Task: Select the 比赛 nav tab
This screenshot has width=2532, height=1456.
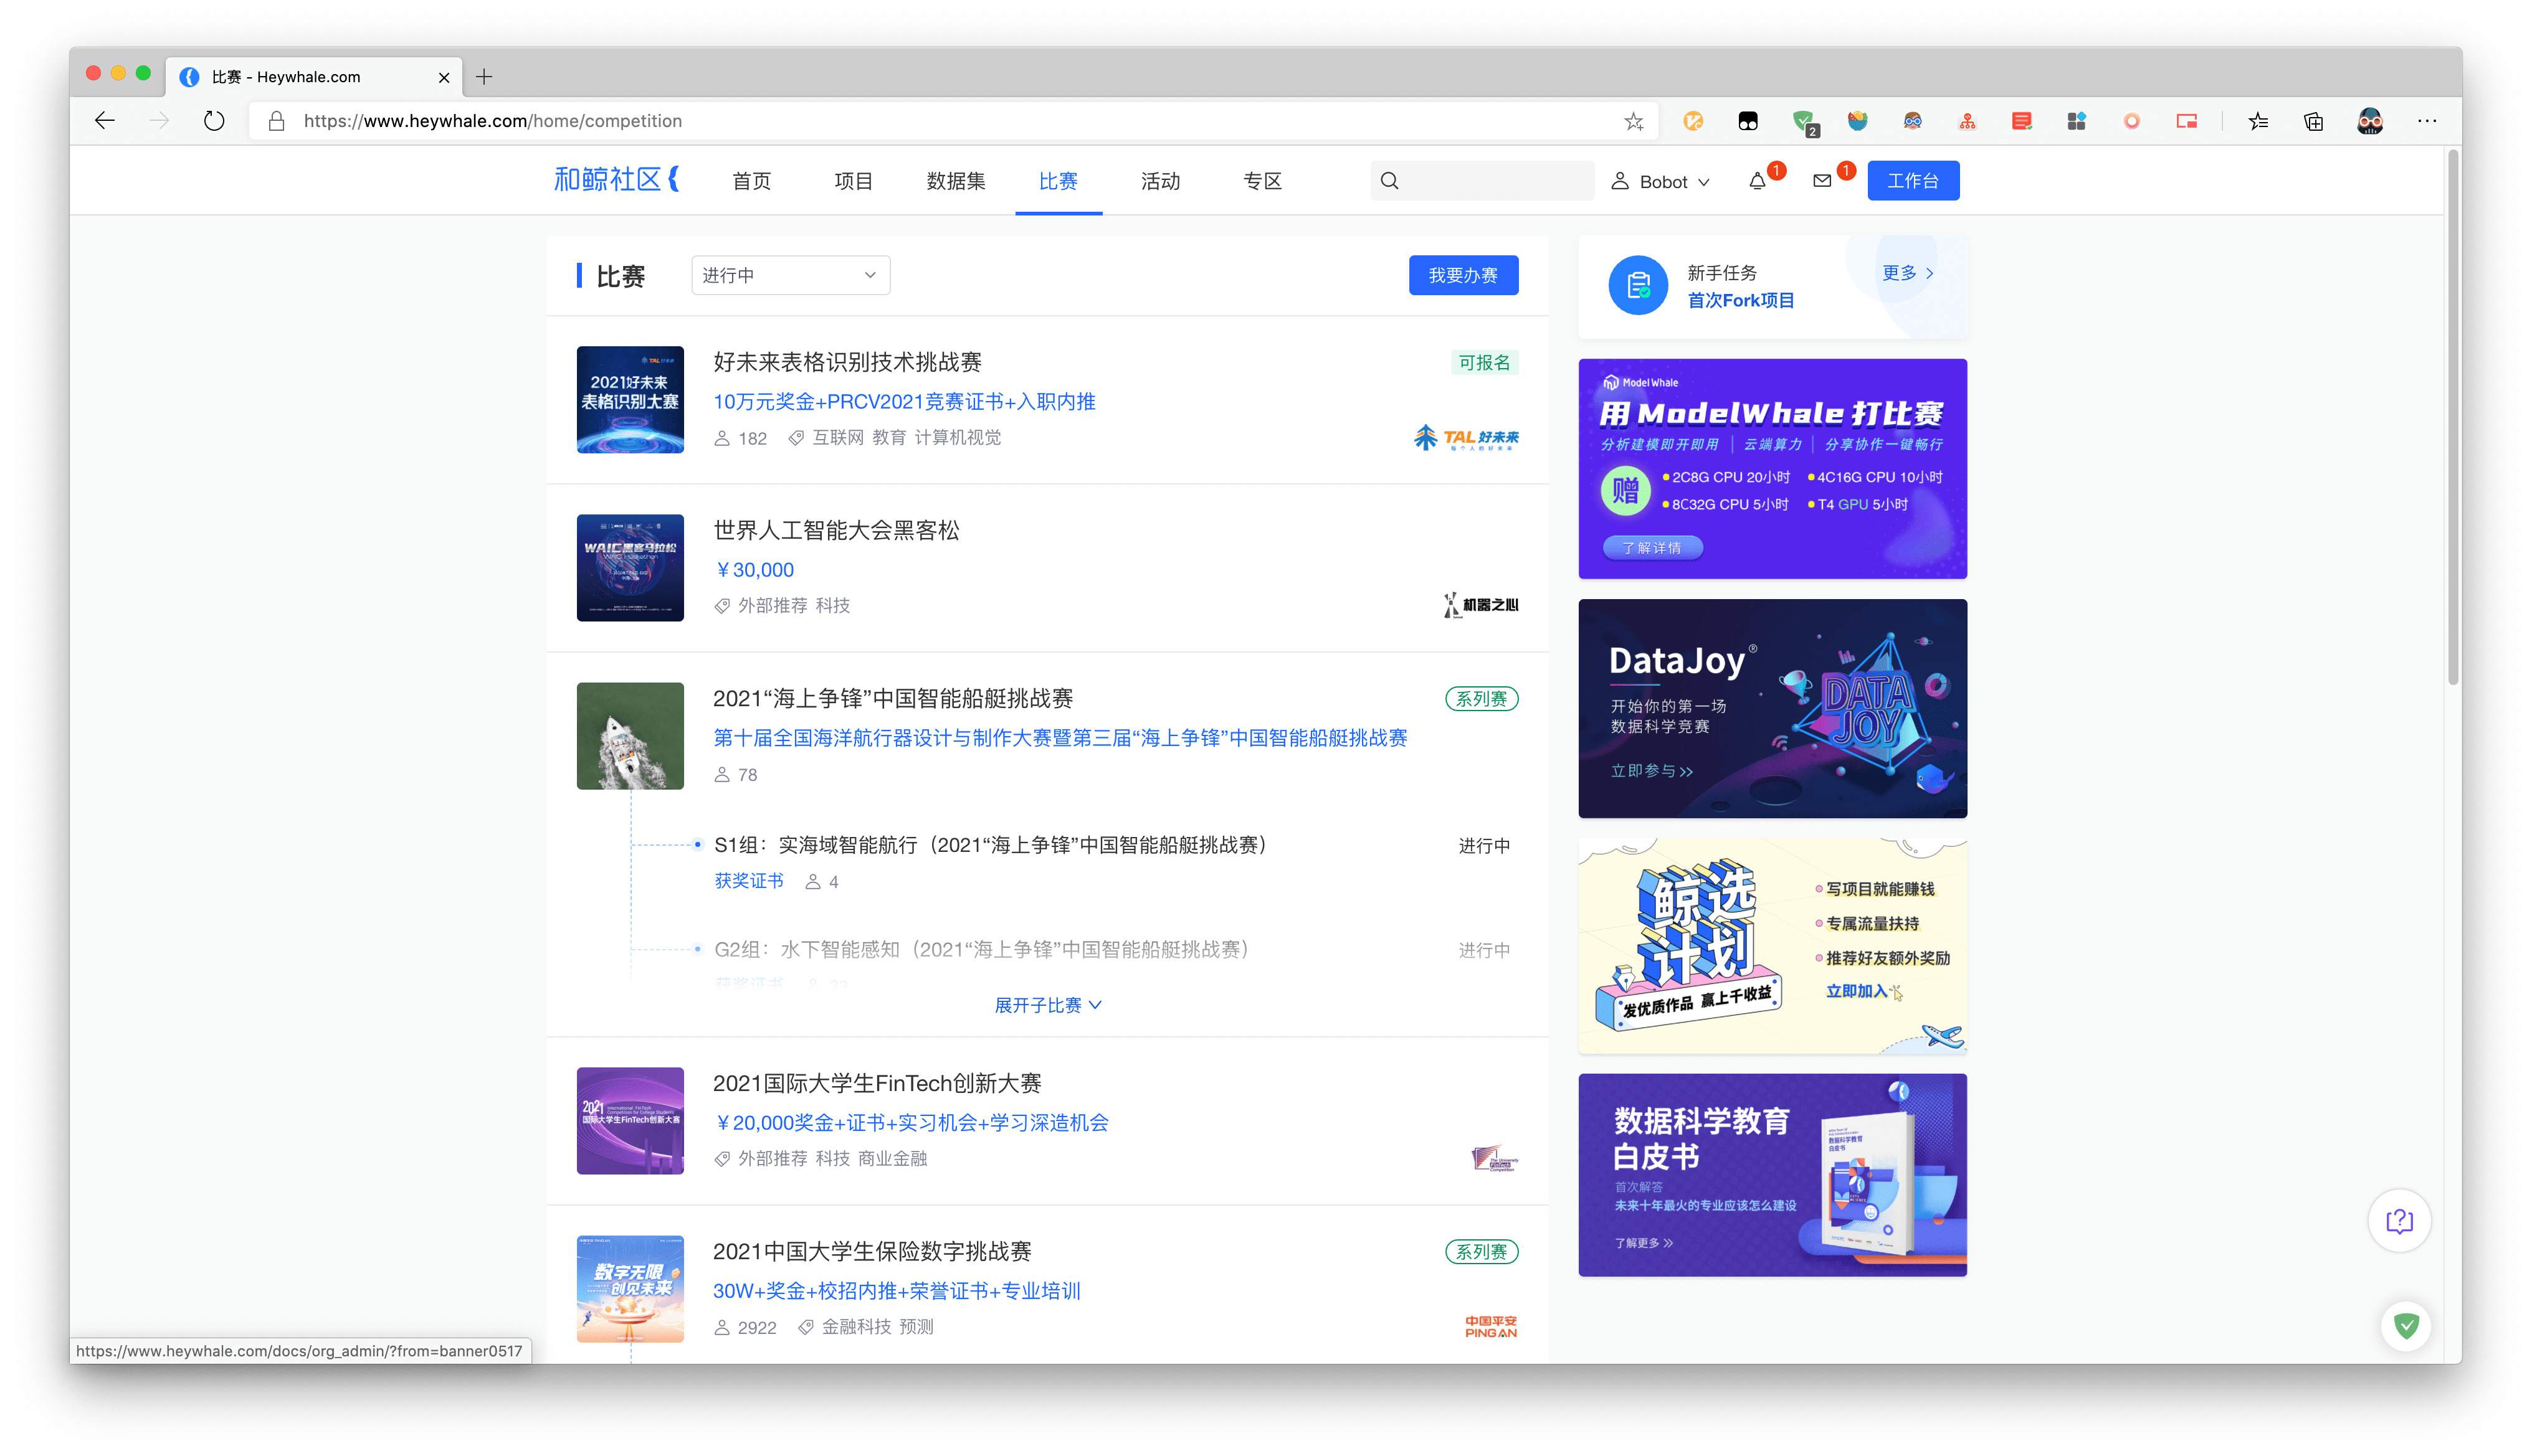Action: tap(1057, 181)
